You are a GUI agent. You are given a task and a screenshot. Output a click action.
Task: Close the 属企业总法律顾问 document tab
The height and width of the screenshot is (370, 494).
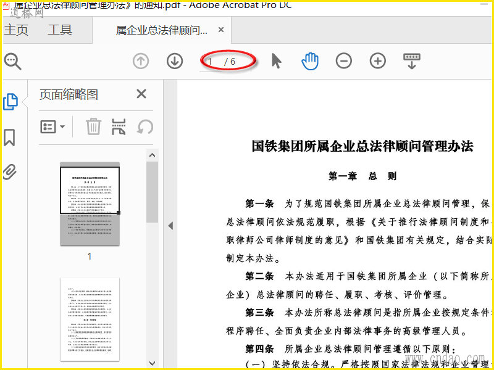[221, 30]
